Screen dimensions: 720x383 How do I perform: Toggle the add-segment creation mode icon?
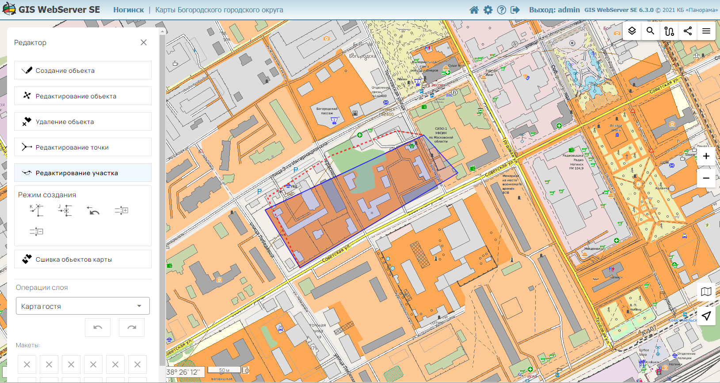tap(122, 210)
